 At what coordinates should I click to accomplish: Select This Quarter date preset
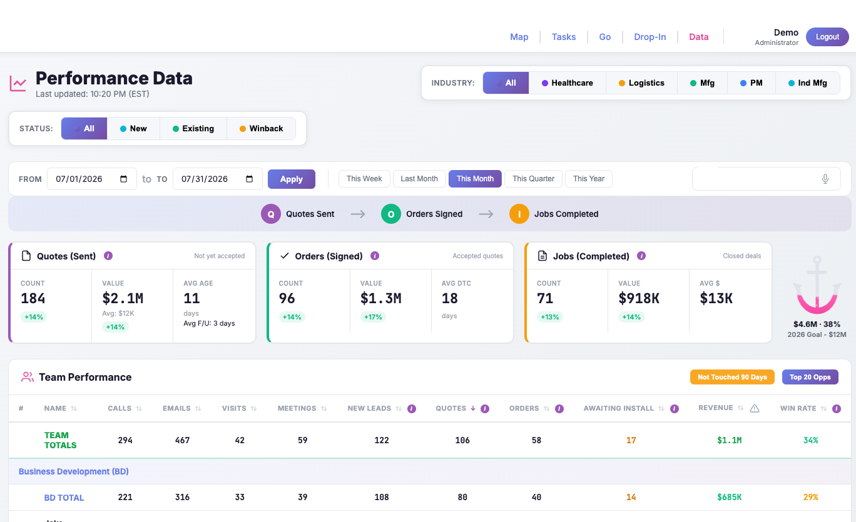(x=534, y=179)
